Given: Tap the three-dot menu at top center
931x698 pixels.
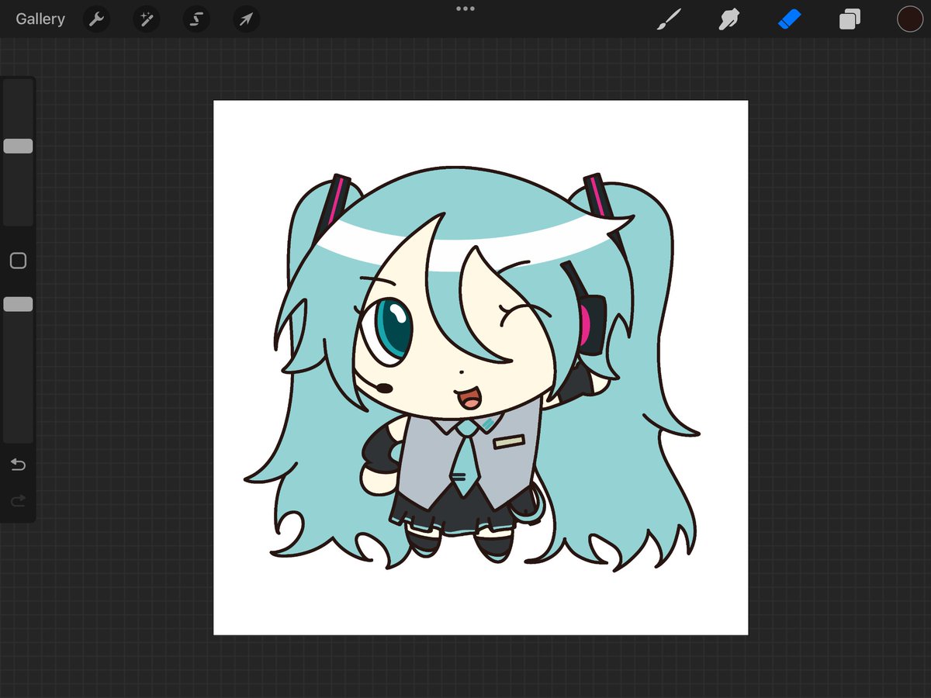Looking at the screenshot, I should pyautogui.click(x=465, y=9).
